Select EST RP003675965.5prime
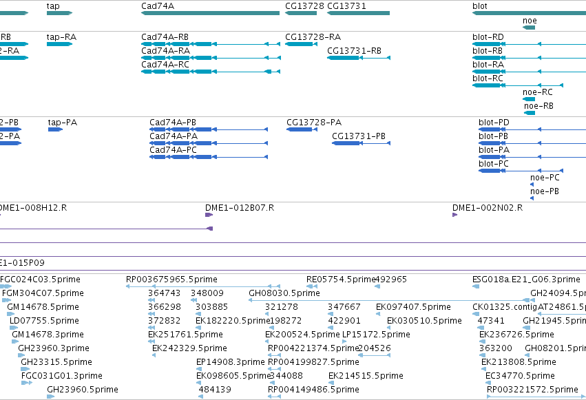The height and width of the screenshot is (400, 586). coord(203,286)
